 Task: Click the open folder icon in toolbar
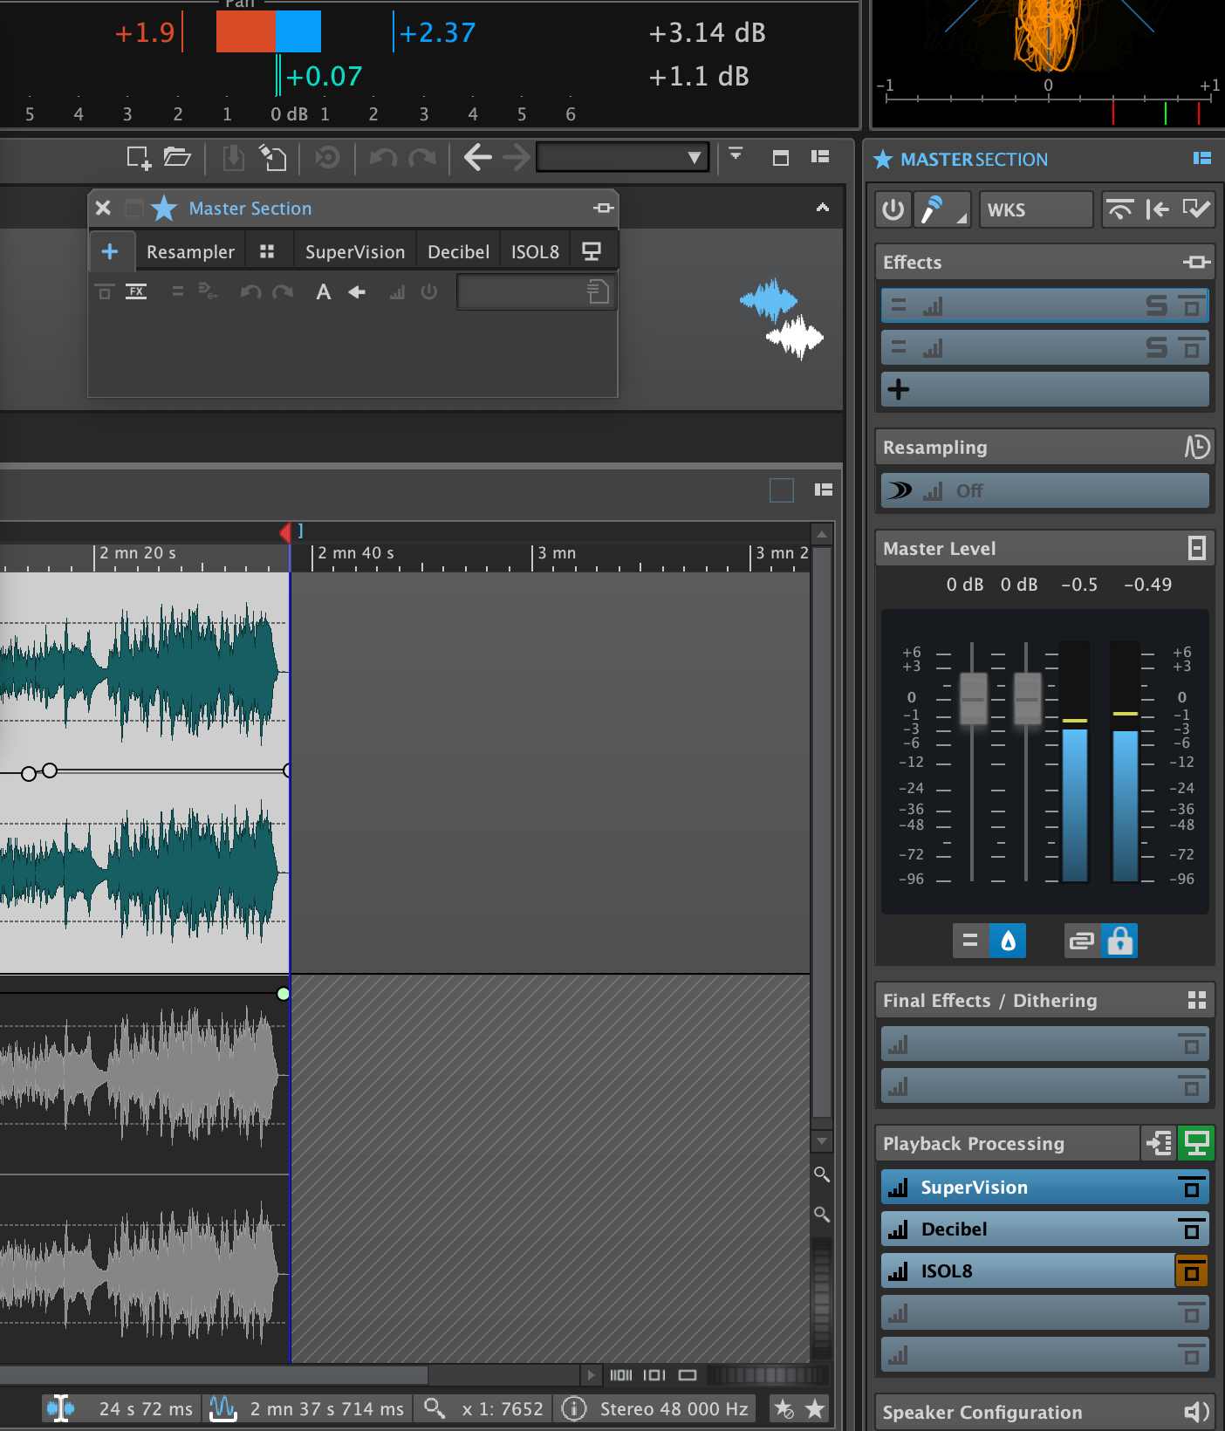click(x=177, y=157)
